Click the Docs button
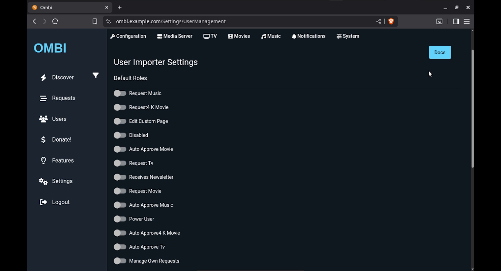 click(440, 52)
